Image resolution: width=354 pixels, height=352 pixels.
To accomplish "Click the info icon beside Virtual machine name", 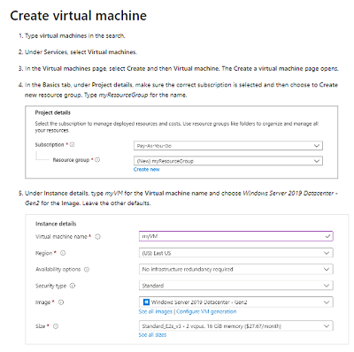I will pyautogui.click(x=97, y=236).
